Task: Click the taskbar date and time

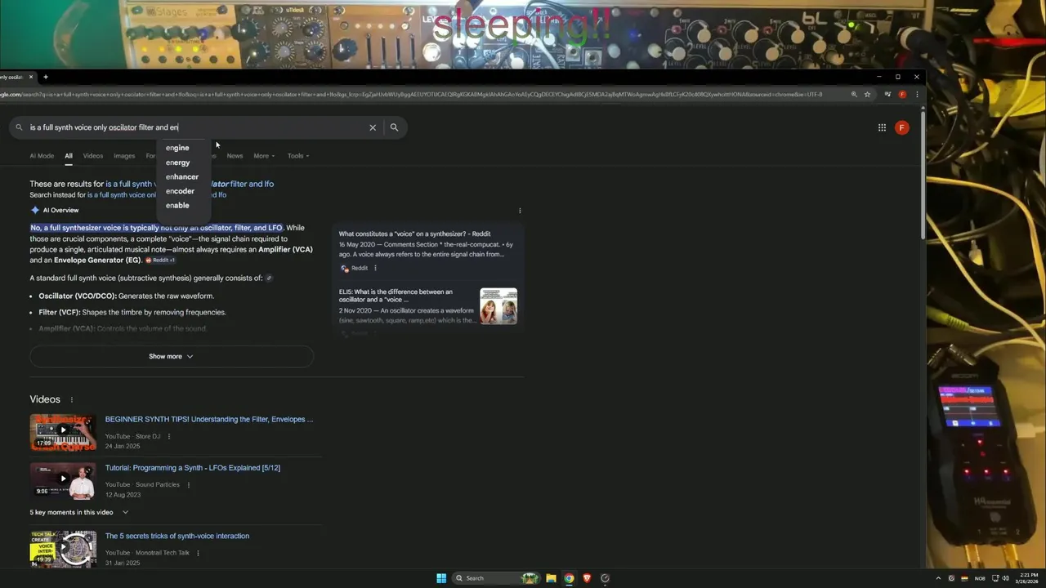Action: 1026,578
